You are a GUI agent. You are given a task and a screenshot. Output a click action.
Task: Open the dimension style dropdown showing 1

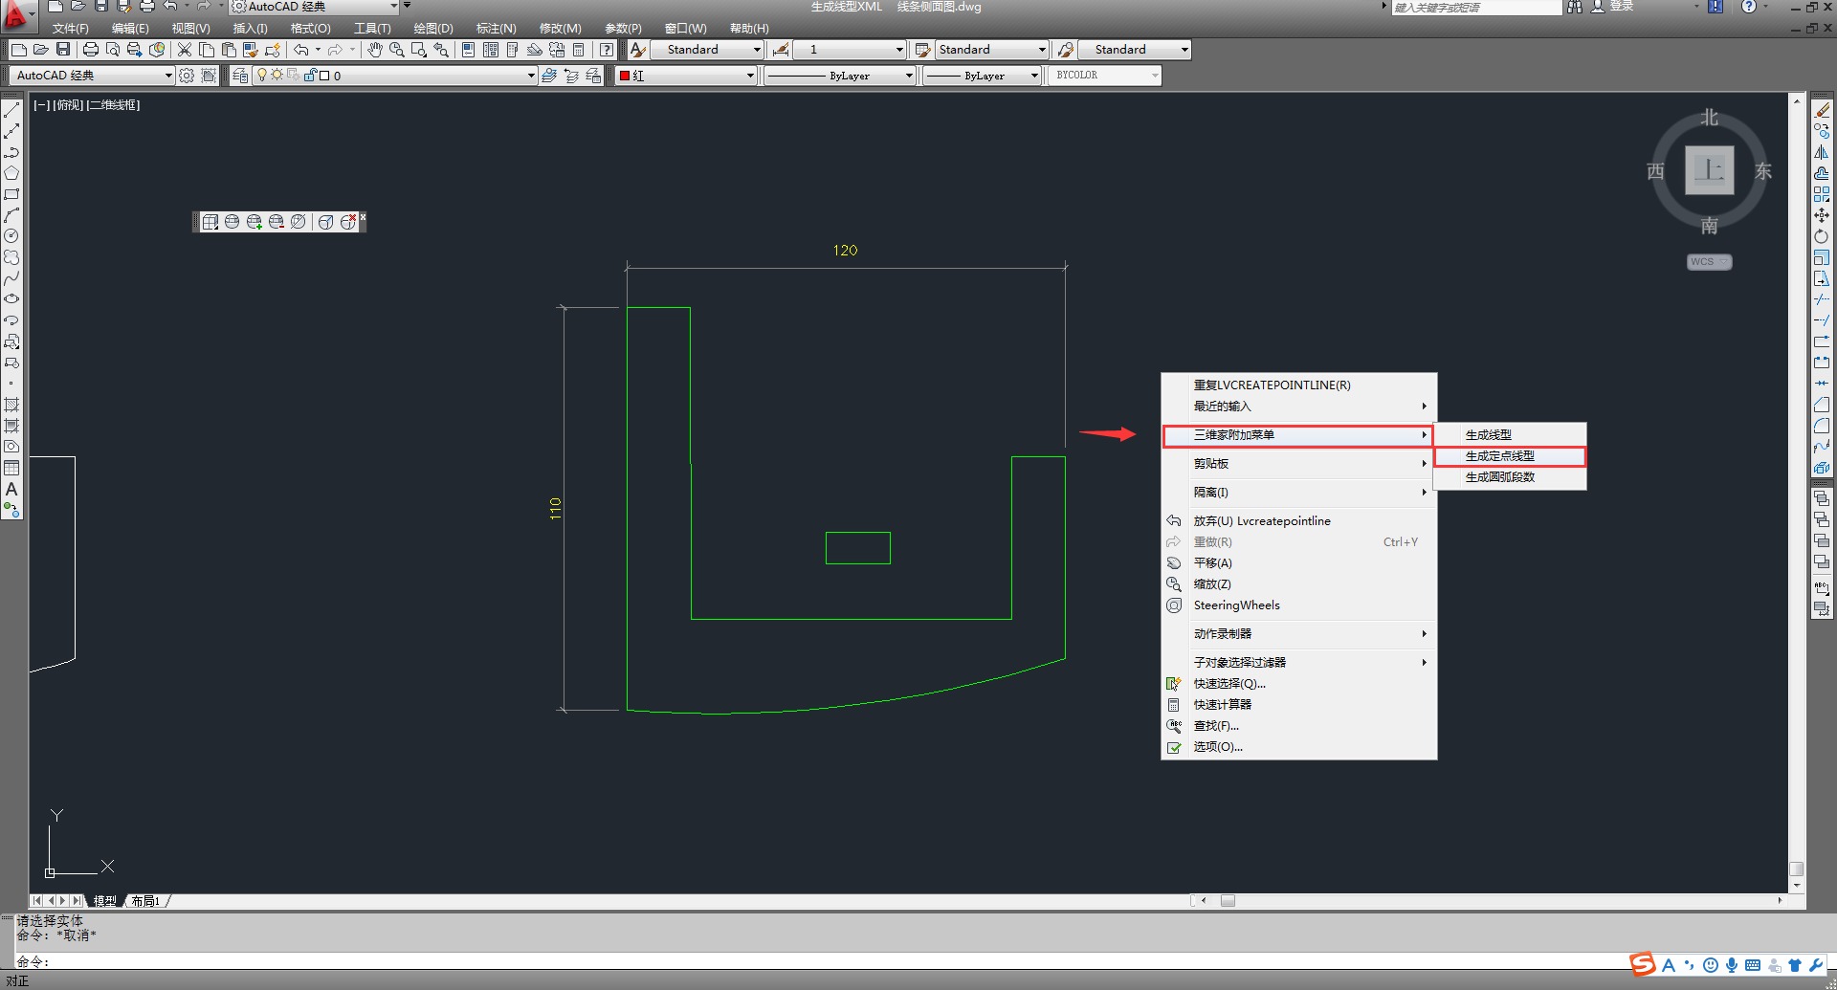click(x=850, y=50)
